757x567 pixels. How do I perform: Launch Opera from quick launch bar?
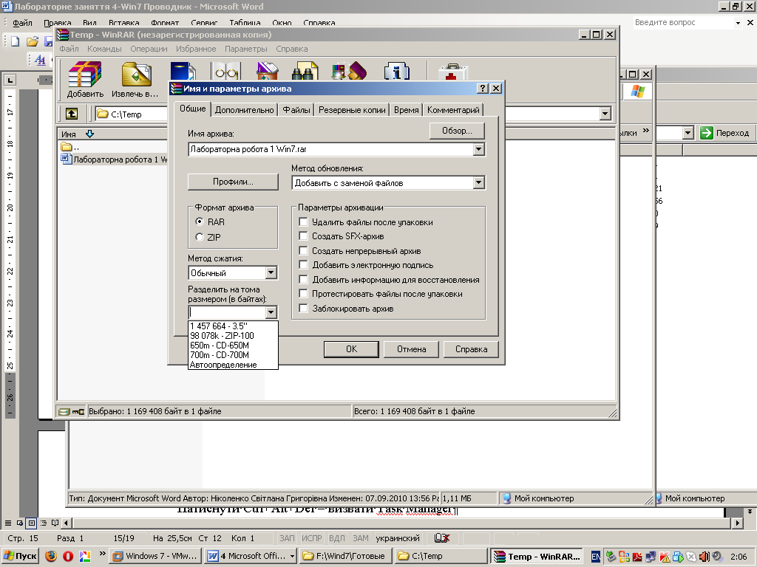pos(68,556)
